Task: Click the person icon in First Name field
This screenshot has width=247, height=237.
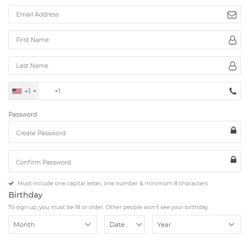Action: [233, 40]
